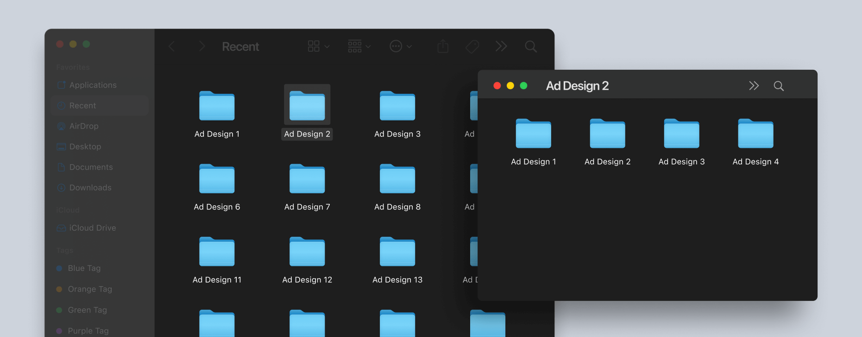Show more toolbar items in Ad Design 2 window

754,86
